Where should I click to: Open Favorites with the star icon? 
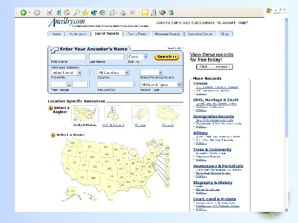pos(85,13)
